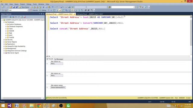This screenshot has width=193, height=108.
Task: Toggle the Object Explorer auto-hide pin
Action: pos(42,14)
